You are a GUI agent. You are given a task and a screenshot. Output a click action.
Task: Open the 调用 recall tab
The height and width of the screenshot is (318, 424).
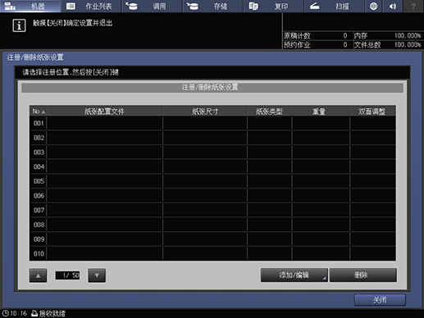pyautogui.click(x=152, y=6)
